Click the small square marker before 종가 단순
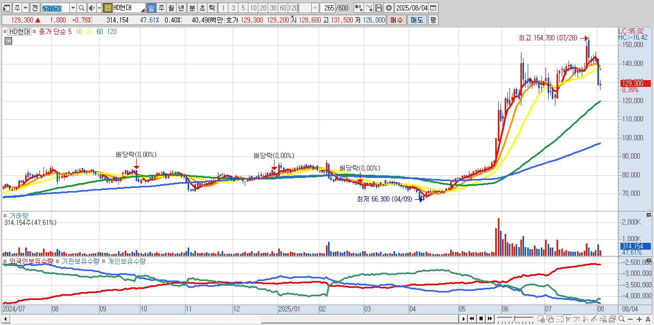The height and width of the screenshot is (325, 654). click(x=36, y=31)
